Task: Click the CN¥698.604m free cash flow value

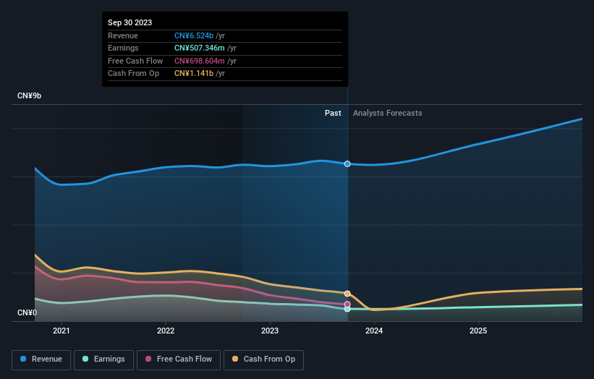Action: click(200, 61)
